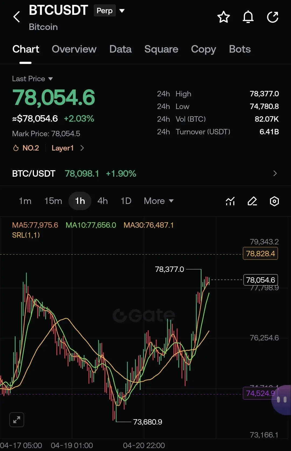Image resolution: width=291 pixels, height=451 pixels.
Task: Tap 74,524.9 support price tag
Action: click(260, 393)
